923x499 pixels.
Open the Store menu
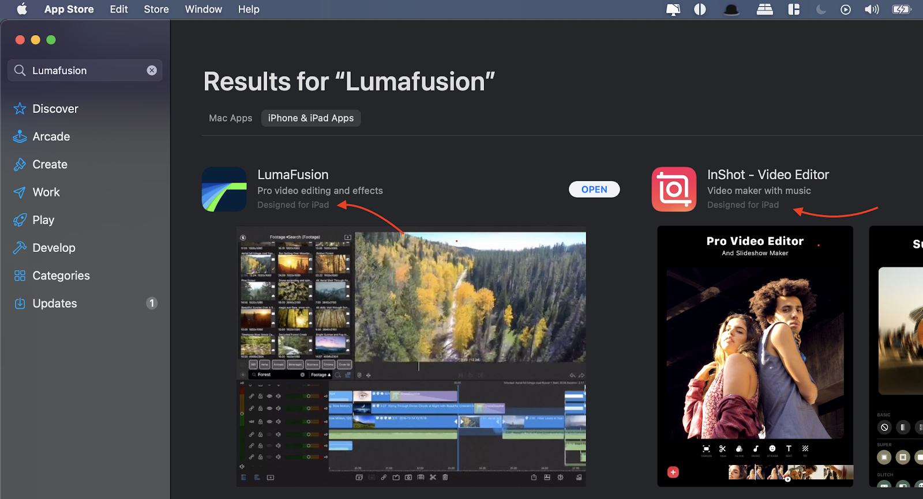pos(156,9)
